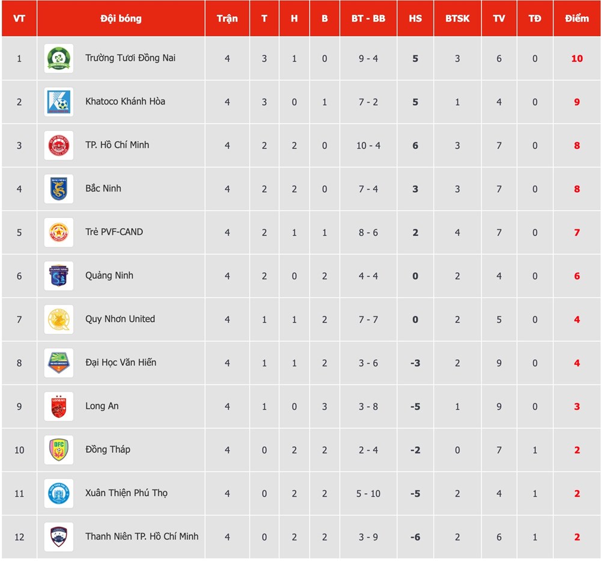Open the TP. Hồ Chí Minh team crest
The width and height of the screenshot is (601, 561).
click(59, 145)
